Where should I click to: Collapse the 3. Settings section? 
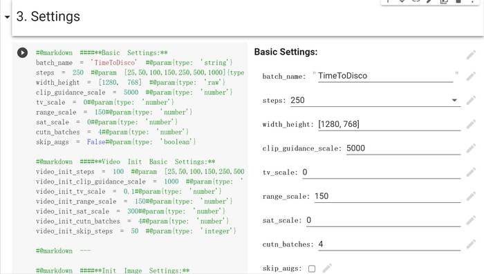point(7,17)
